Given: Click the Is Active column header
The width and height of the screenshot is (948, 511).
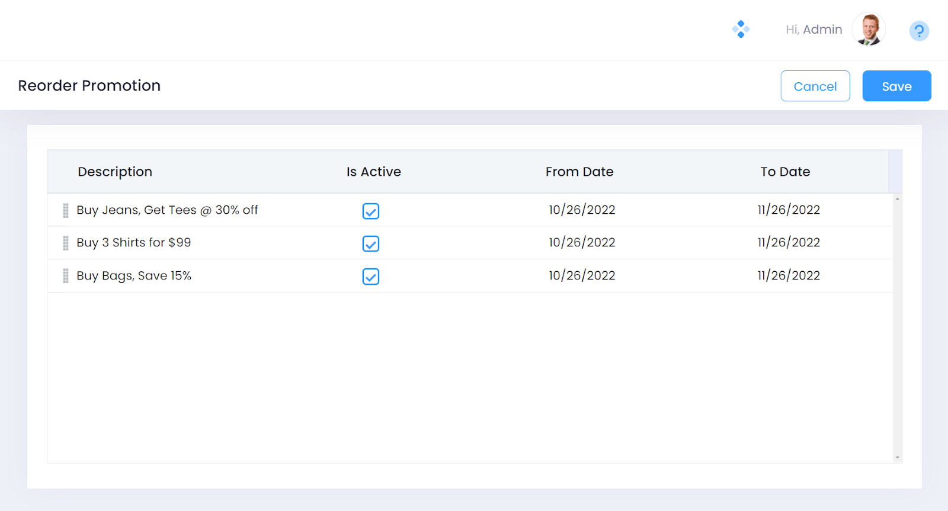Looking at the screenshot, I should (x=373, y=172).
